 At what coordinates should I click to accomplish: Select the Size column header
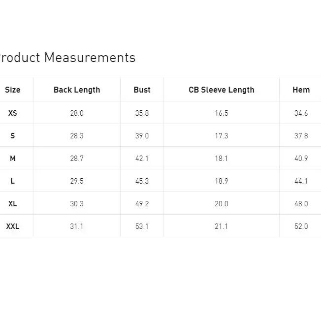(13, 90)
